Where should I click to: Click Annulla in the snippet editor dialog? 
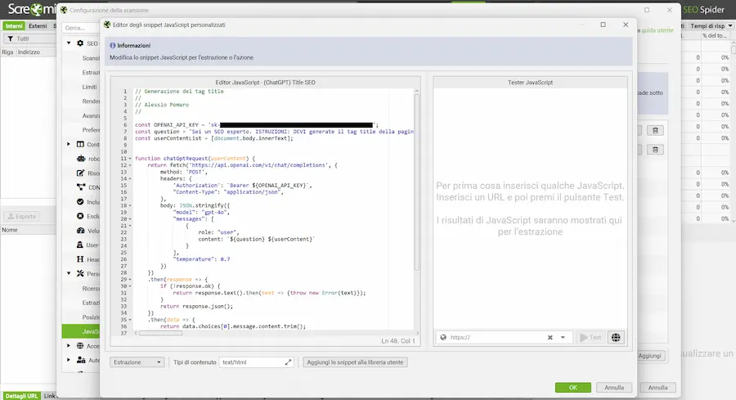click(614, 388)
